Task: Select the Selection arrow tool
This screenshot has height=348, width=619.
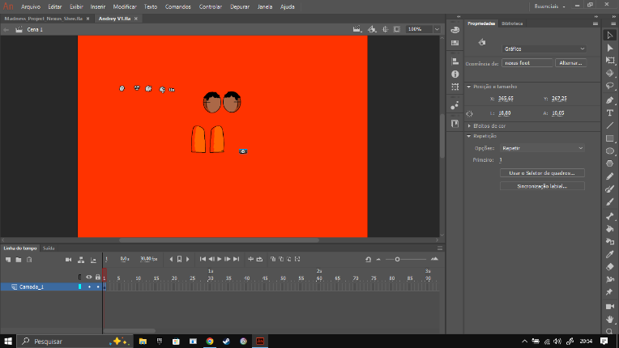Action: 610,35
